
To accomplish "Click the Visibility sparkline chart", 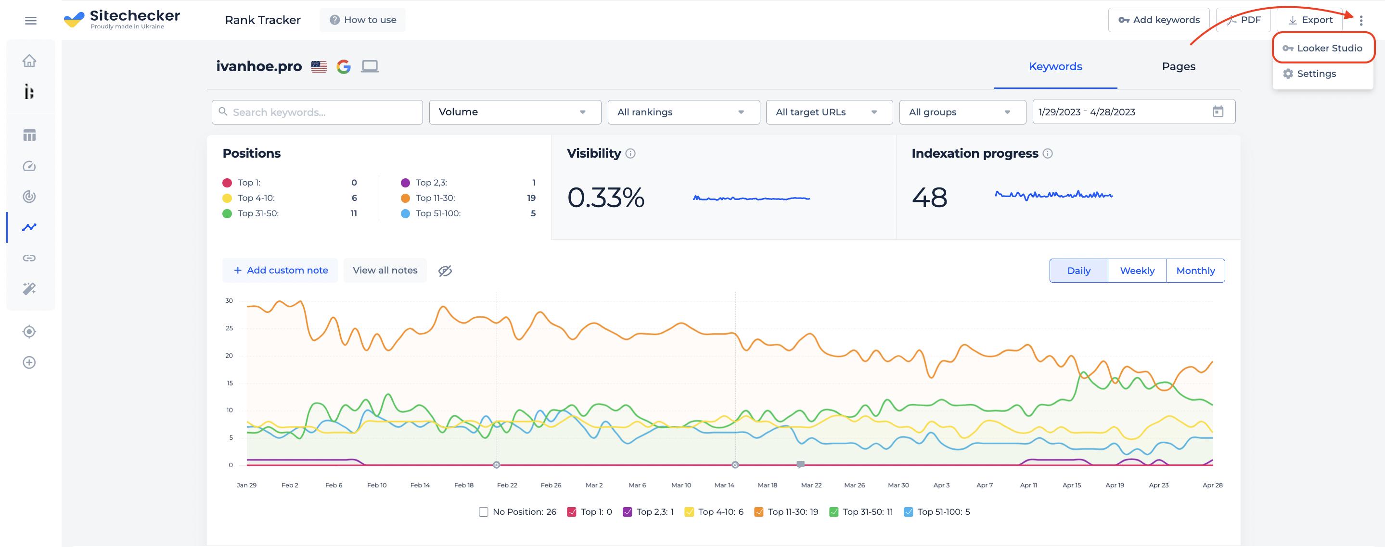I will pyautogui.click(x=751, y=198).
